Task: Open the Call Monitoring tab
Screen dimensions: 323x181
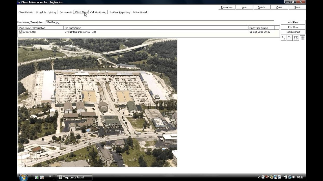Action: point(98,12)
